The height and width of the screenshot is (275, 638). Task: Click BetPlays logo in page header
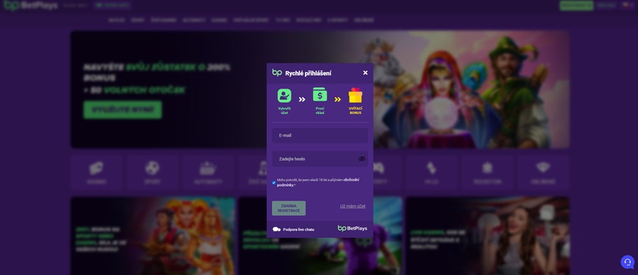coord(31,5)
